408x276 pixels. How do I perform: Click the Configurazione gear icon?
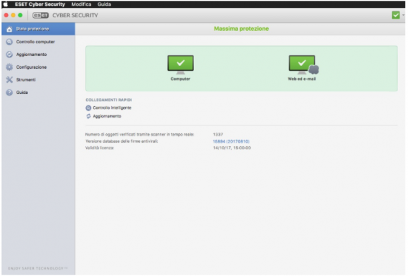[9, 67]
